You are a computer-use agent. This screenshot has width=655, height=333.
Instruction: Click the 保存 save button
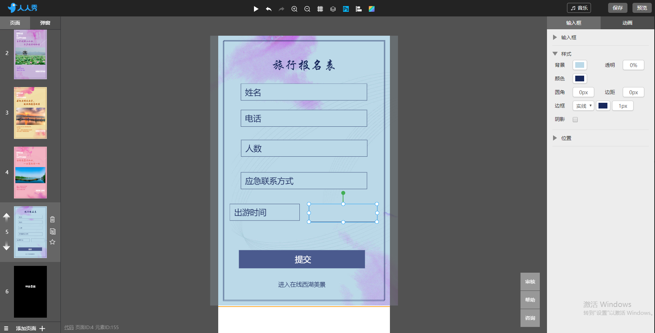tap(618, 8)
